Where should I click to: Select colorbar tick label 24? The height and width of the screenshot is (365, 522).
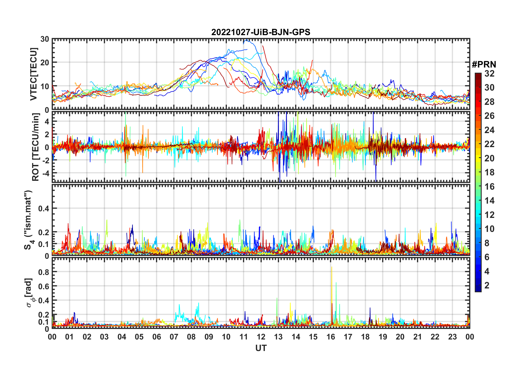coord(489,130)
